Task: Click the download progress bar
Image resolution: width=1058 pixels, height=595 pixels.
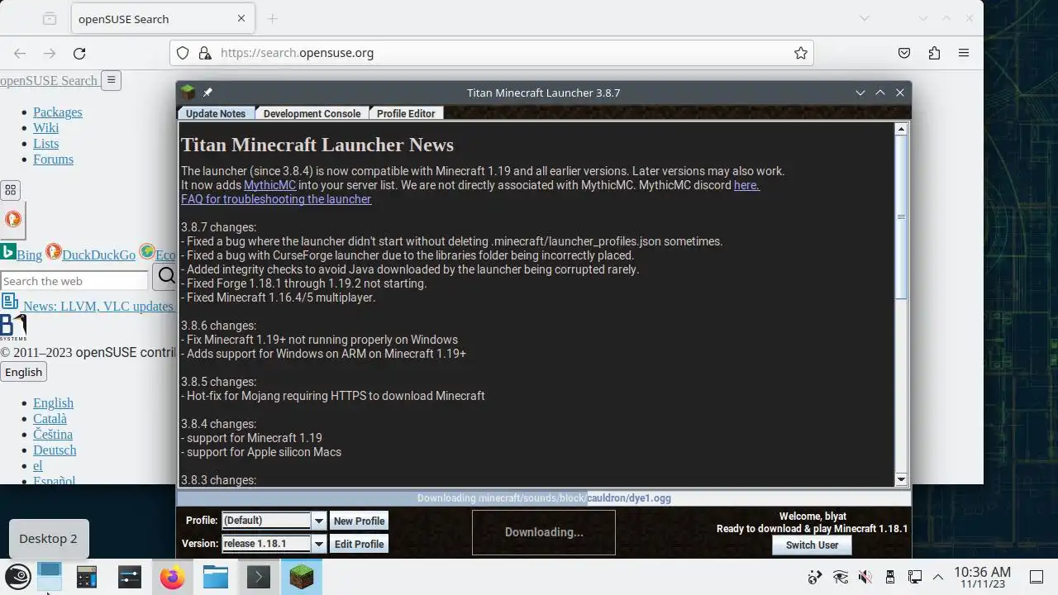Action: click(544, 498)
